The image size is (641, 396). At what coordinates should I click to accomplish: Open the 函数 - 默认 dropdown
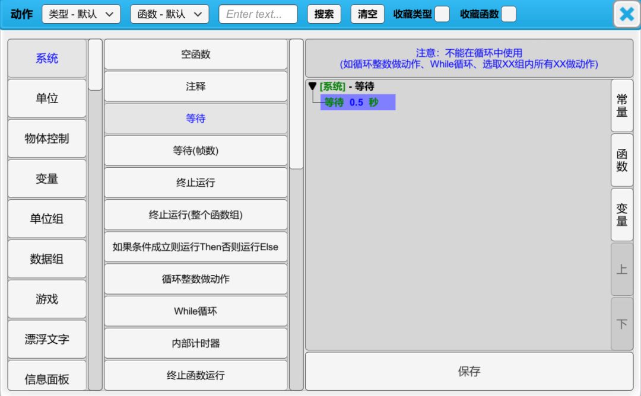[x=170, y=14]
